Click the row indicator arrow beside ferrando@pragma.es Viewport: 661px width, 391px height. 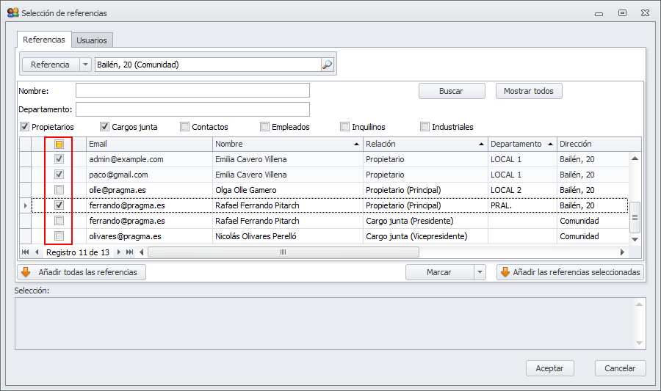click(26, 205)
